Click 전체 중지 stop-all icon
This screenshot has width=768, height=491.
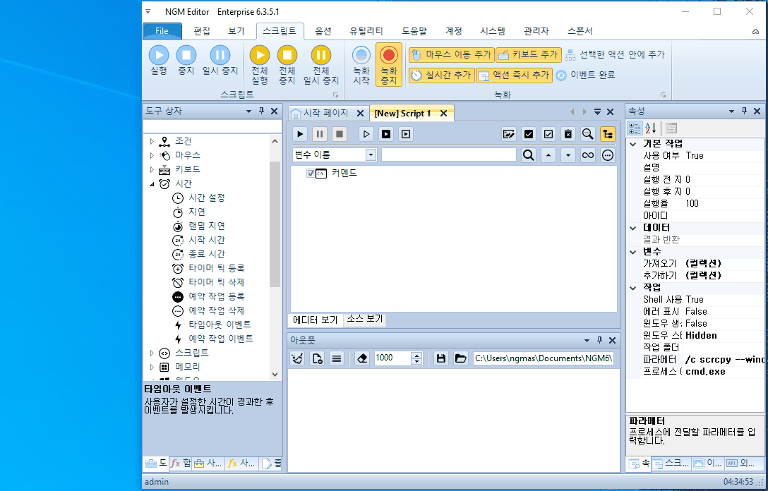point(287,65)
